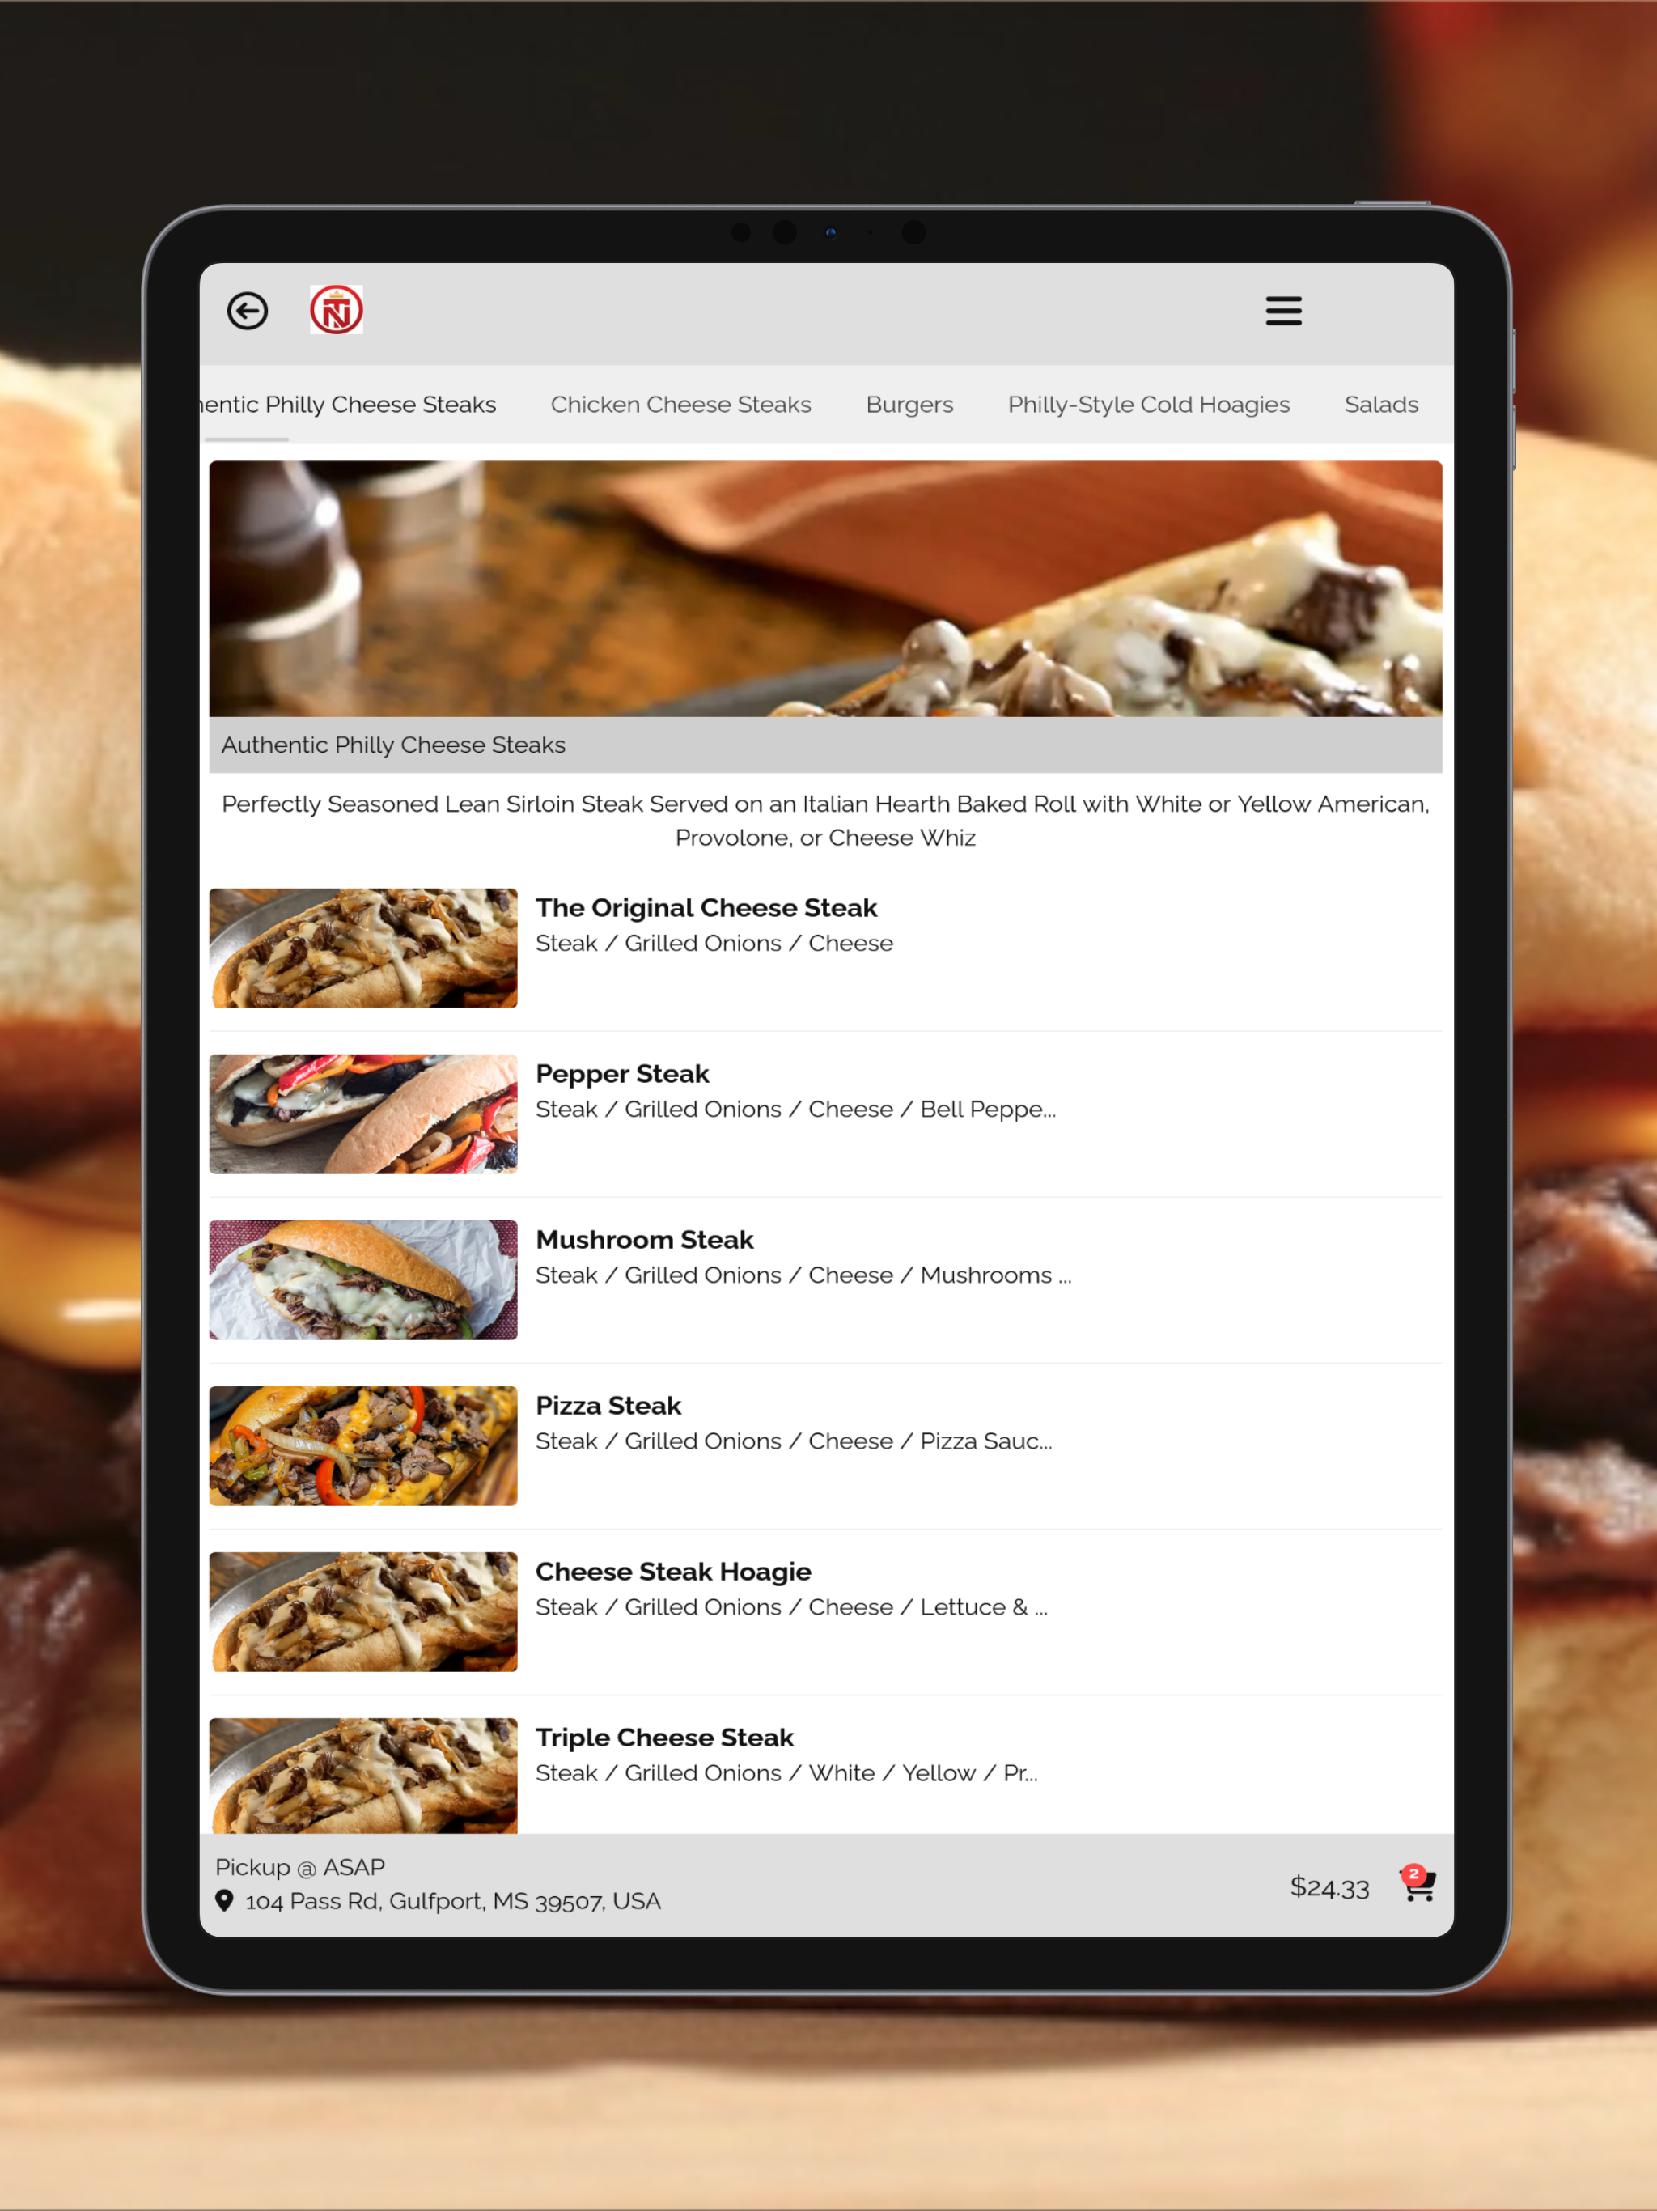Viewport: 1657px width, 2211px height.
Task: Open The Original Cheese Steak item
Action: (825, 948)
